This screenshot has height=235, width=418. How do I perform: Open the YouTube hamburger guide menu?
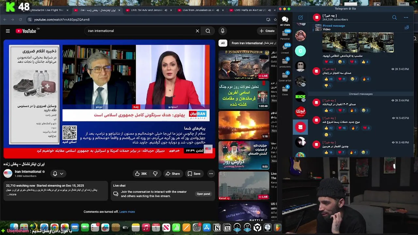click(x=8, y=31)
